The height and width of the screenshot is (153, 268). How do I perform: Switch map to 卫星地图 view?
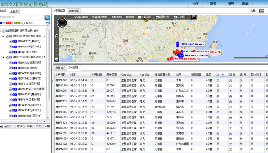click(x=116, y=17)
